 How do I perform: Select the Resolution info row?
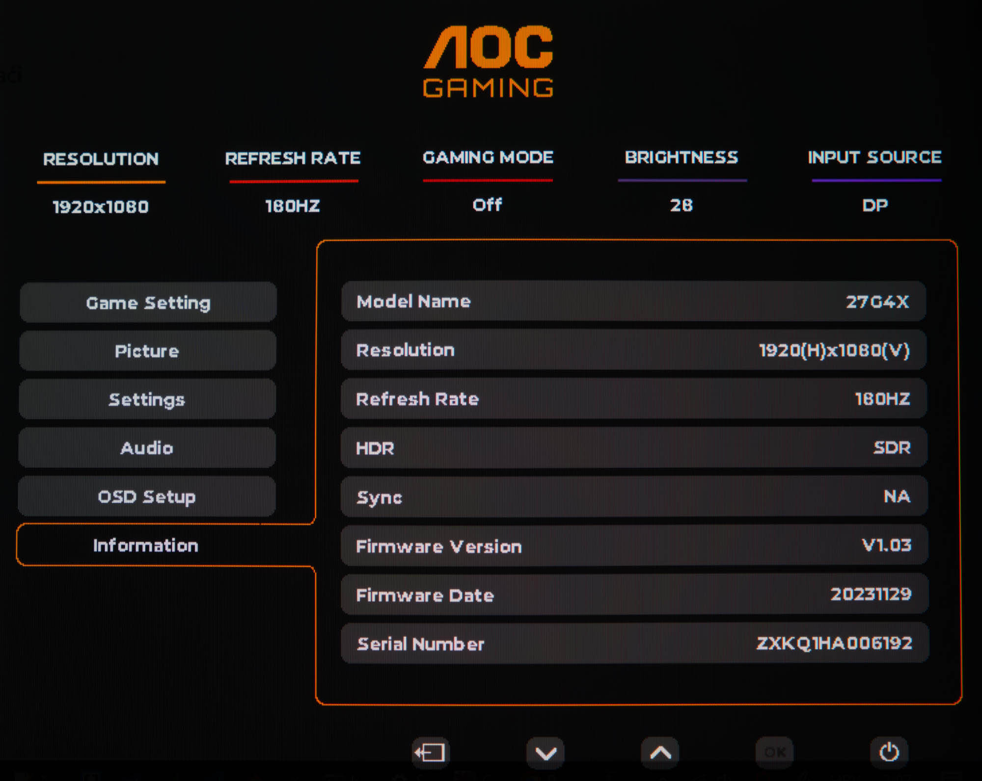coord(634,350)
